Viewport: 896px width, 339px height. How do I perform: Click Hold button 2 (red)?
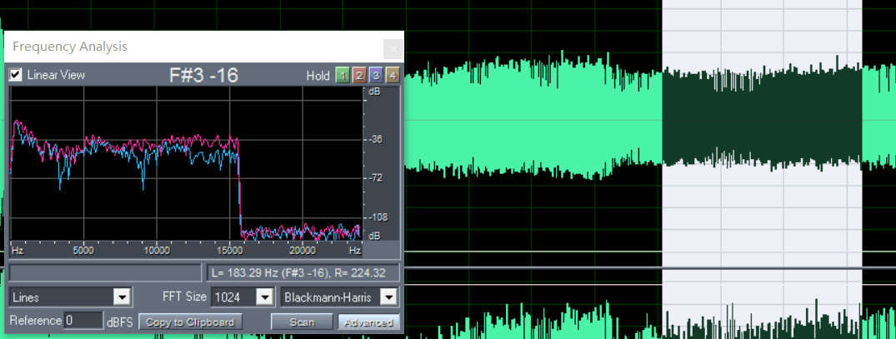[x=358, y=76]
